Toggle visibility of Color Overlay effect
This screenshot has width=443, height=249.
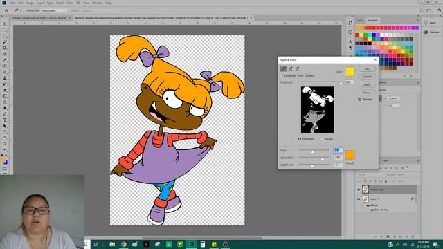click(x=372, y=210)
